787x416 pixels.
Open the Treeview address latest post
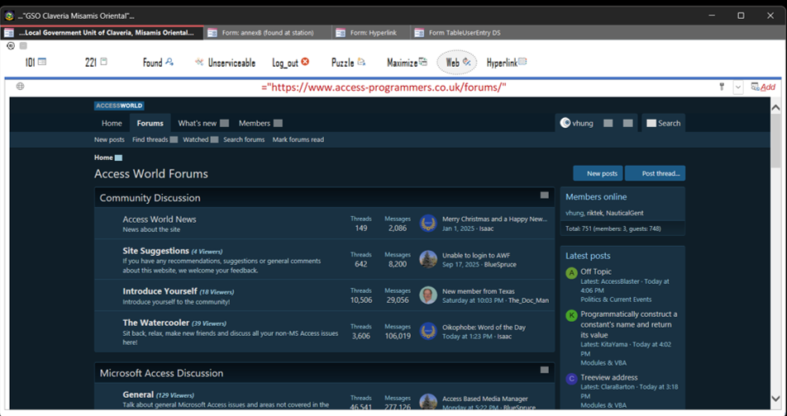[x=609, y=377]
